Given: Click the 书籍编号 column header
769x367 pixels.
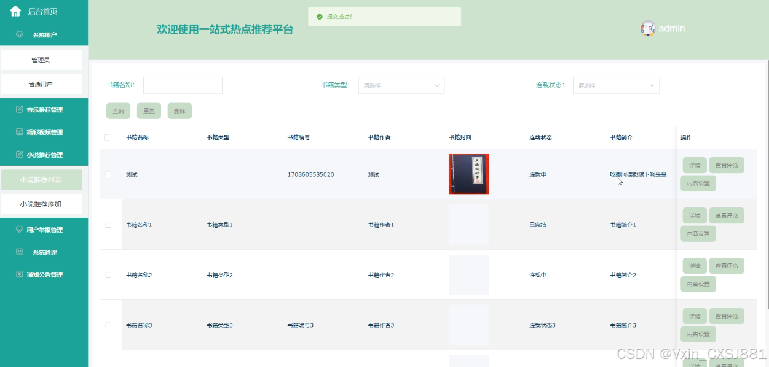Looking at the screenshot, I should click(x=299, y=137).
